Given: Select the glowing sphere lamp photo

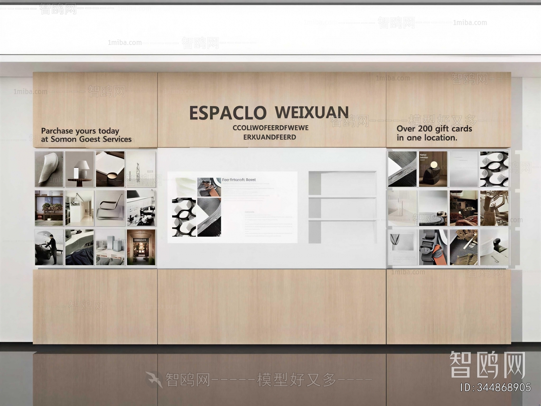Looking at the screenshot, I should (x=433, y=169).
